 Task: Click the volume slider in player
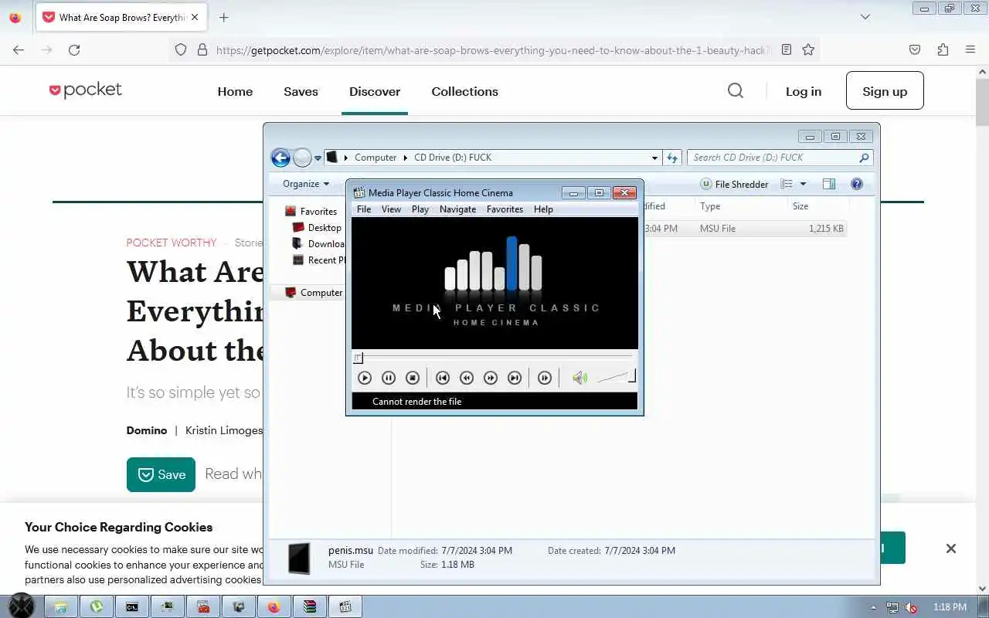pyautogui.click(x=616, y=377)
